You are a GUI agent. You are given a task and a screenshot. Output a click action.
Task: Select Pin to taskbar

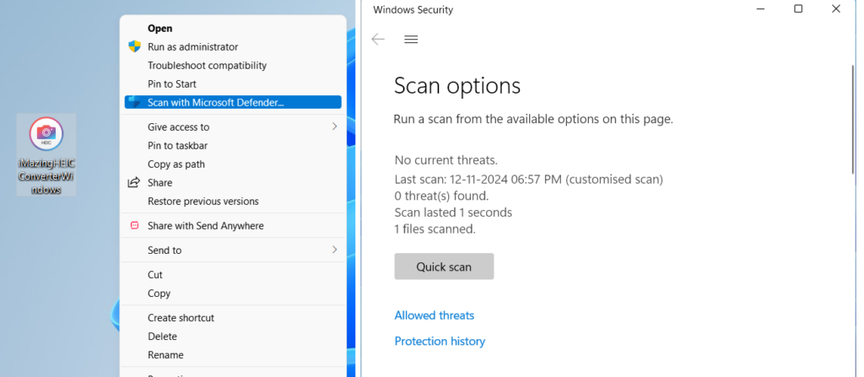pos(177,146)
